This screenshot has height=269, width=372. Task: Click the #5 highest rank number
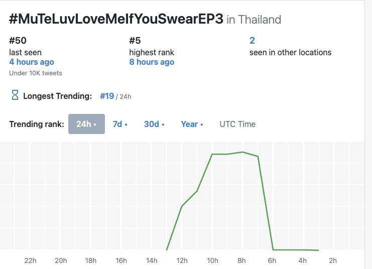(x=136, y=41)
